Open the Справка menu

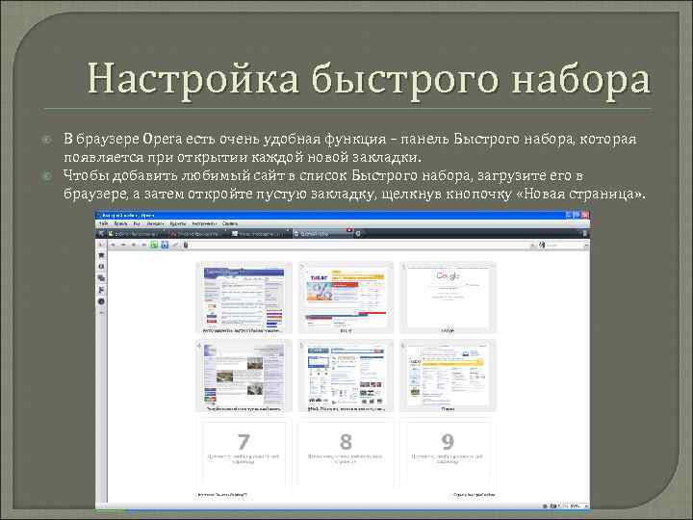[x=230, y=223]
